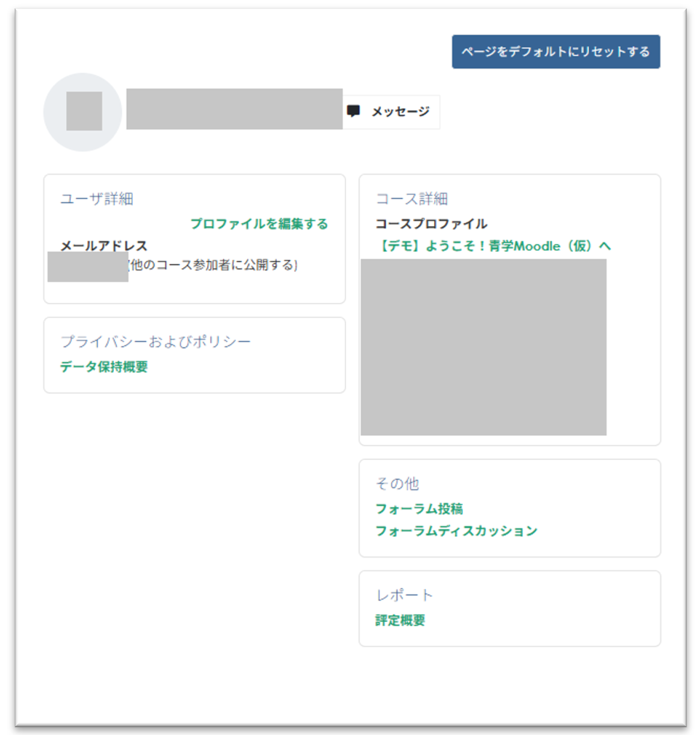Image resolution: width=698 pixels, height=735 pixels.
Task: Click the circular user avatar image
Action: pyautogui.click(x=83, y=112)
